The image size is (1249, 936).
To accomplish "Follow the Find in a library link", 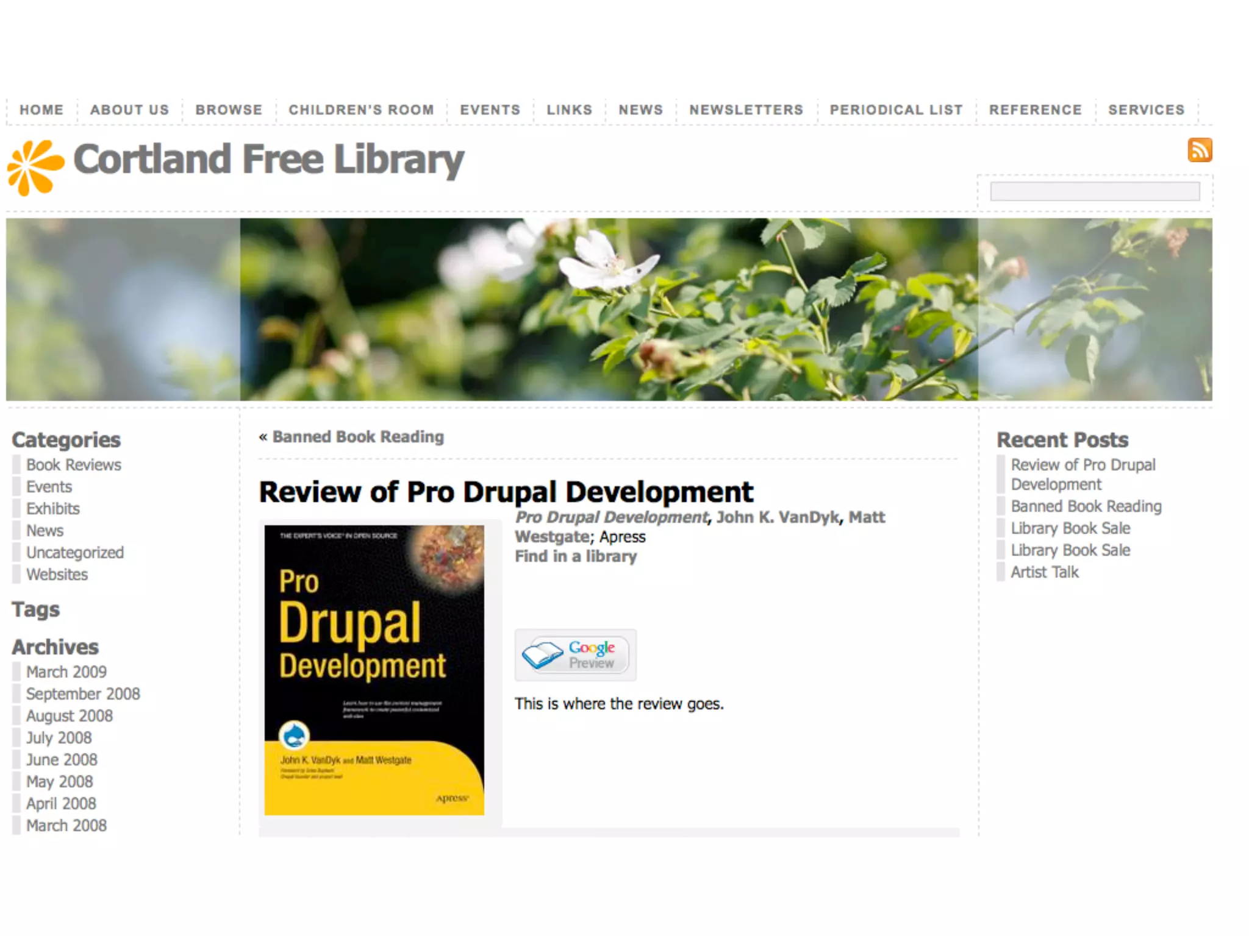I will pos(576,556).
